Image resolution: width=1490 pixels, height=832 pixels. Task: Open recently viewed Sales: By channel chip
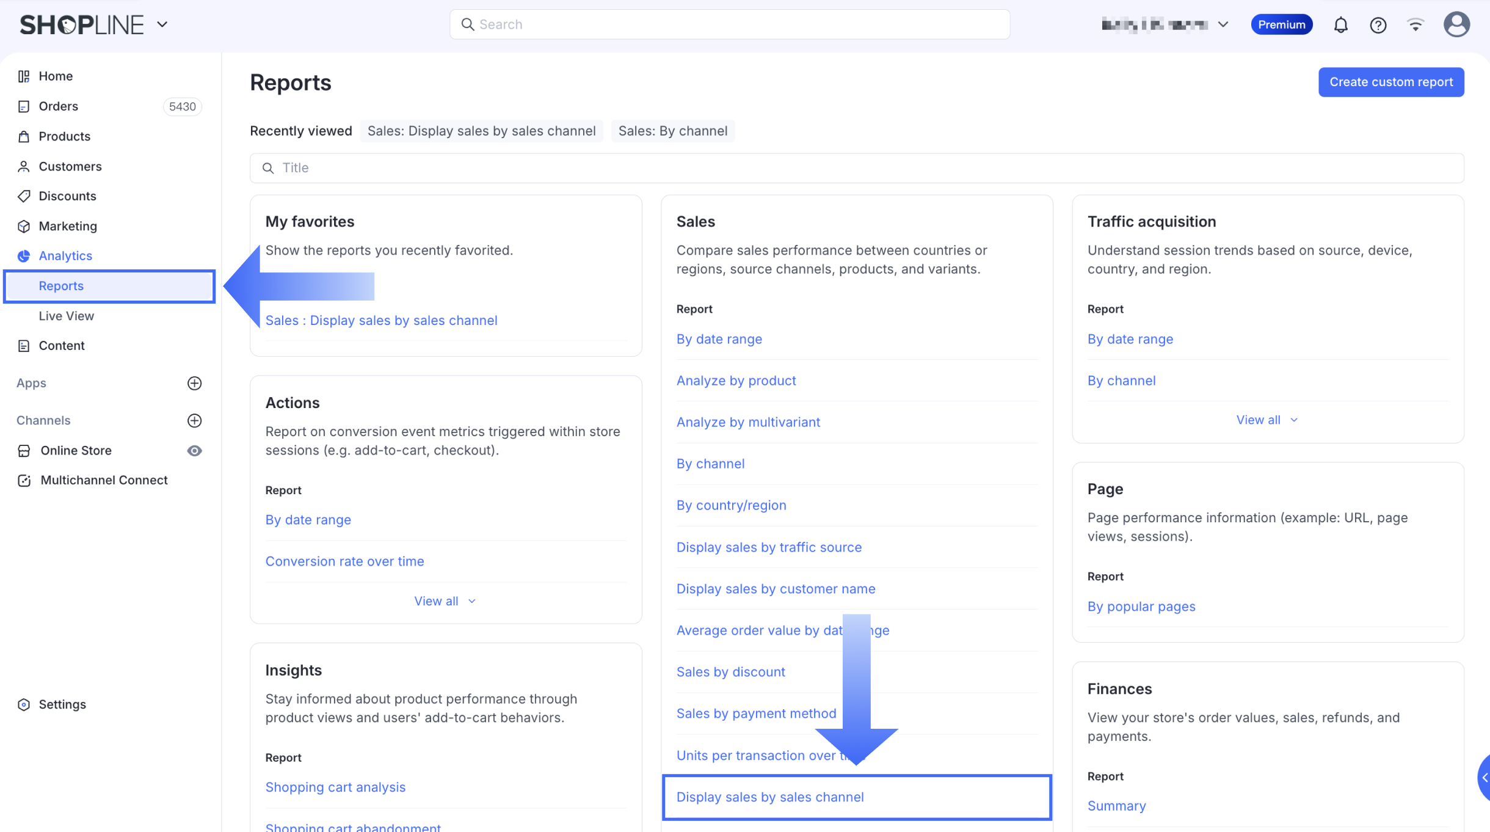pyautogui.click(x=672, y=131)
